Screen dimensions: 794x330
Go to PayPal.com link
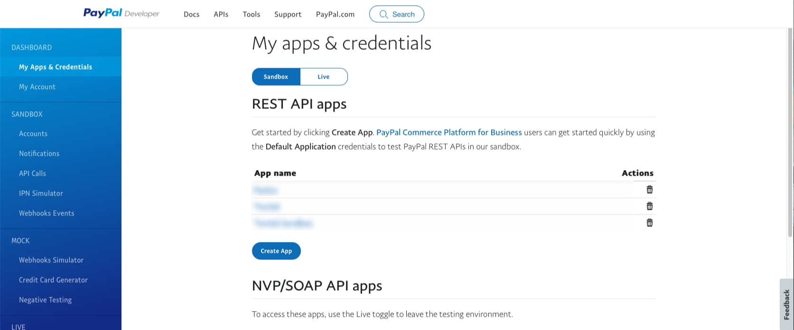335,14
